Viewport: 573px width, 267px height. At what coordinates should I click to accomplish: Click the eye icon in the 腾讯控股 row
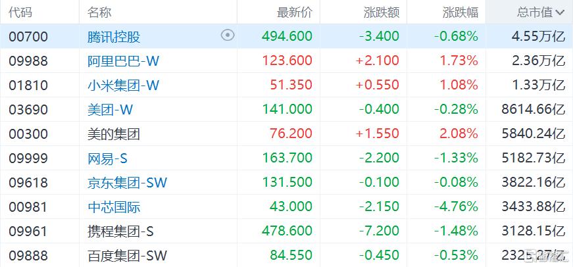click(228, 36)
